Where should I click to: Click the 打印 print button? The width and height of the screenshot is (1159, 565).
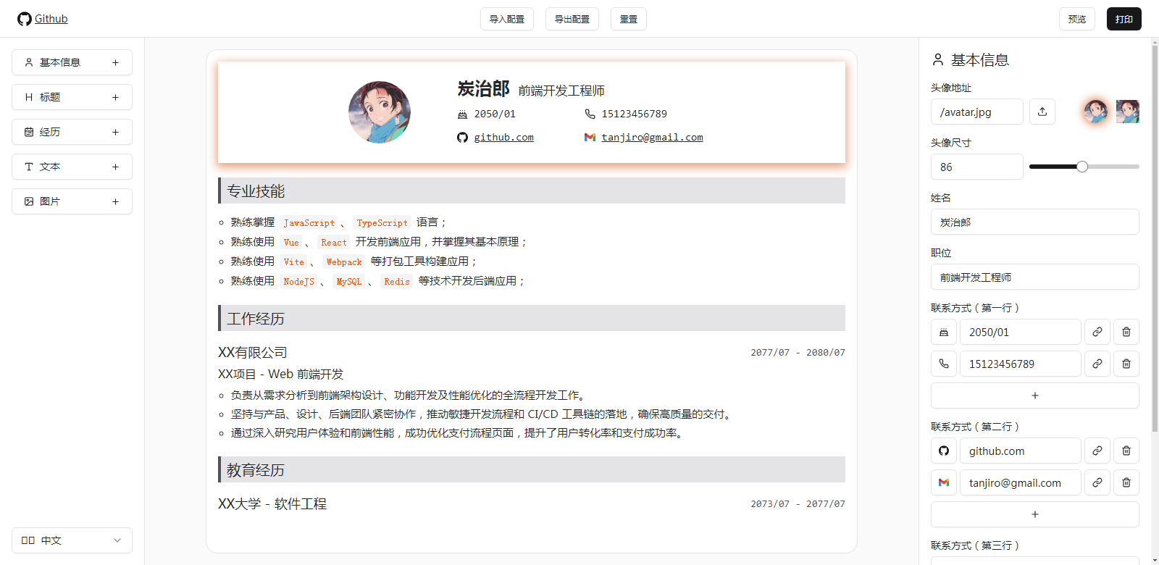pos(1124,19)
